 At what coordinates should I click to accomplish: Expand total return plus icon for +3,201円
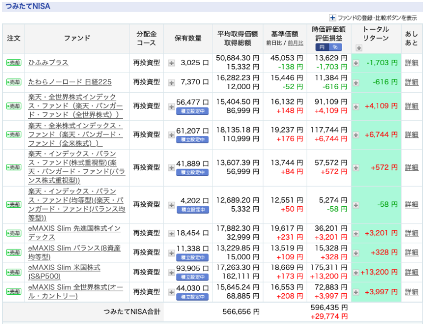(356, 233)
